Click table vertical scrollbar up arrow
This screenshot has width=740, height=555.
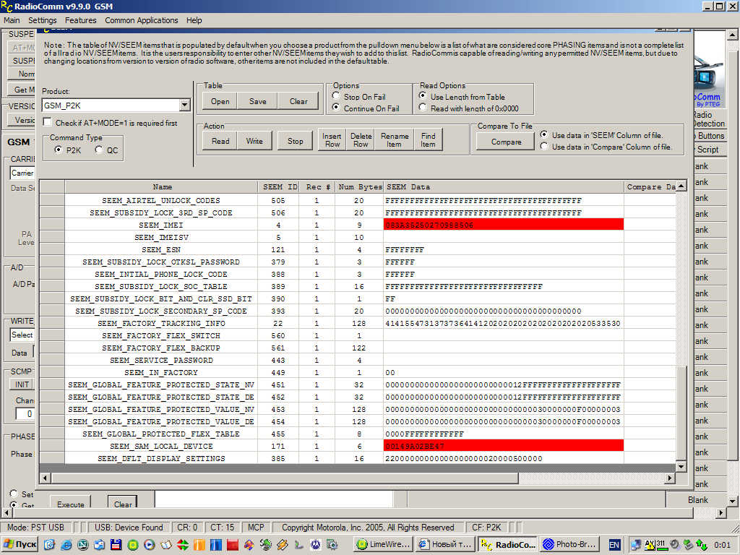coord(681,186)
